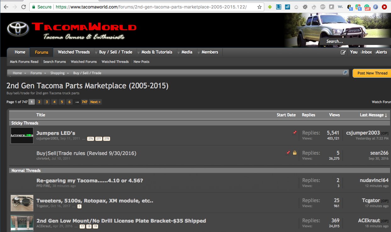Click the site Secure padlock in address bar

point(34,7)
